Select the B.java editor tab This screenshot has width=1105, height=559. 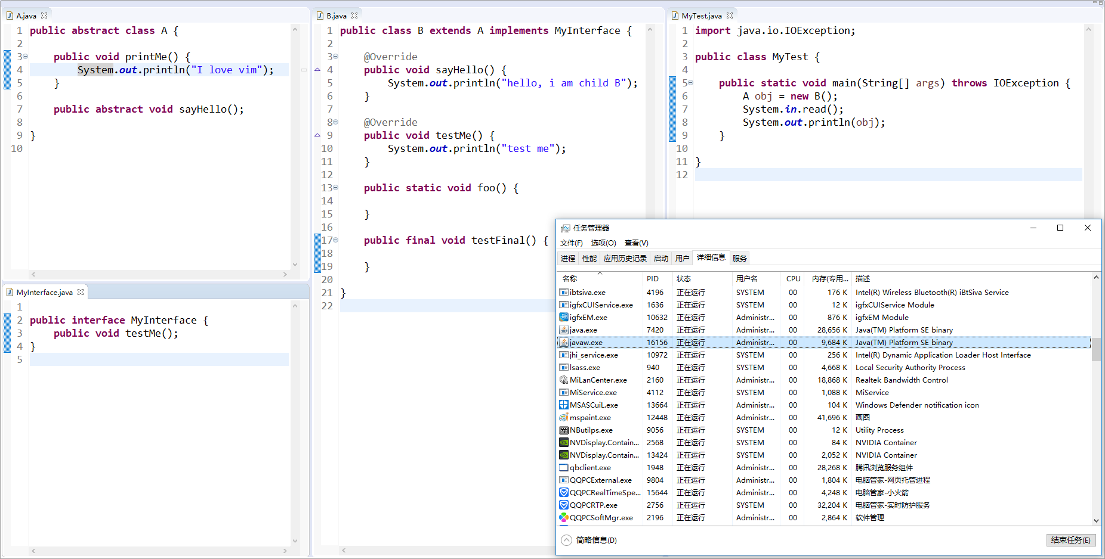tap(337, 16)
